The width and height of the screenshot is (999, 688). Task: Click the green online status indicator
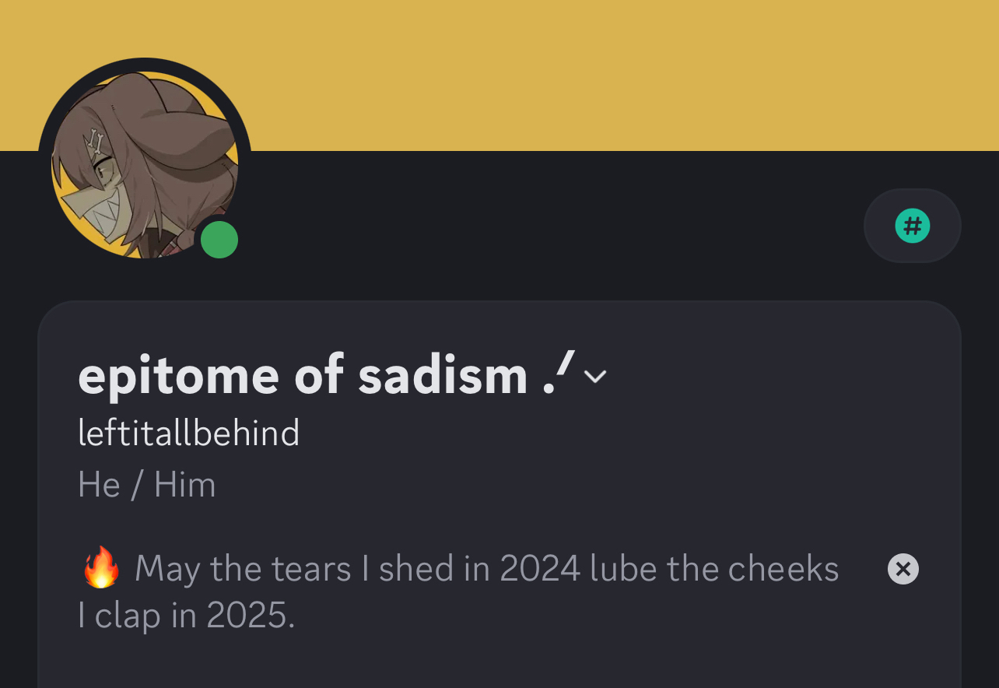click(x=219, y=240)
